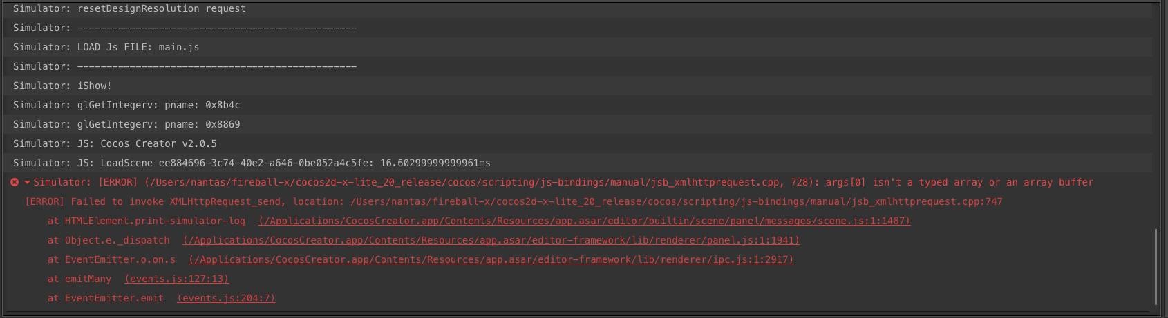Click the iShow! log entry

click(x=62, y=86)
